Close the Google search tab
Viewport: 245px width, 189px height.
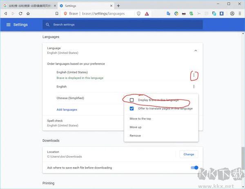(55, 6)
